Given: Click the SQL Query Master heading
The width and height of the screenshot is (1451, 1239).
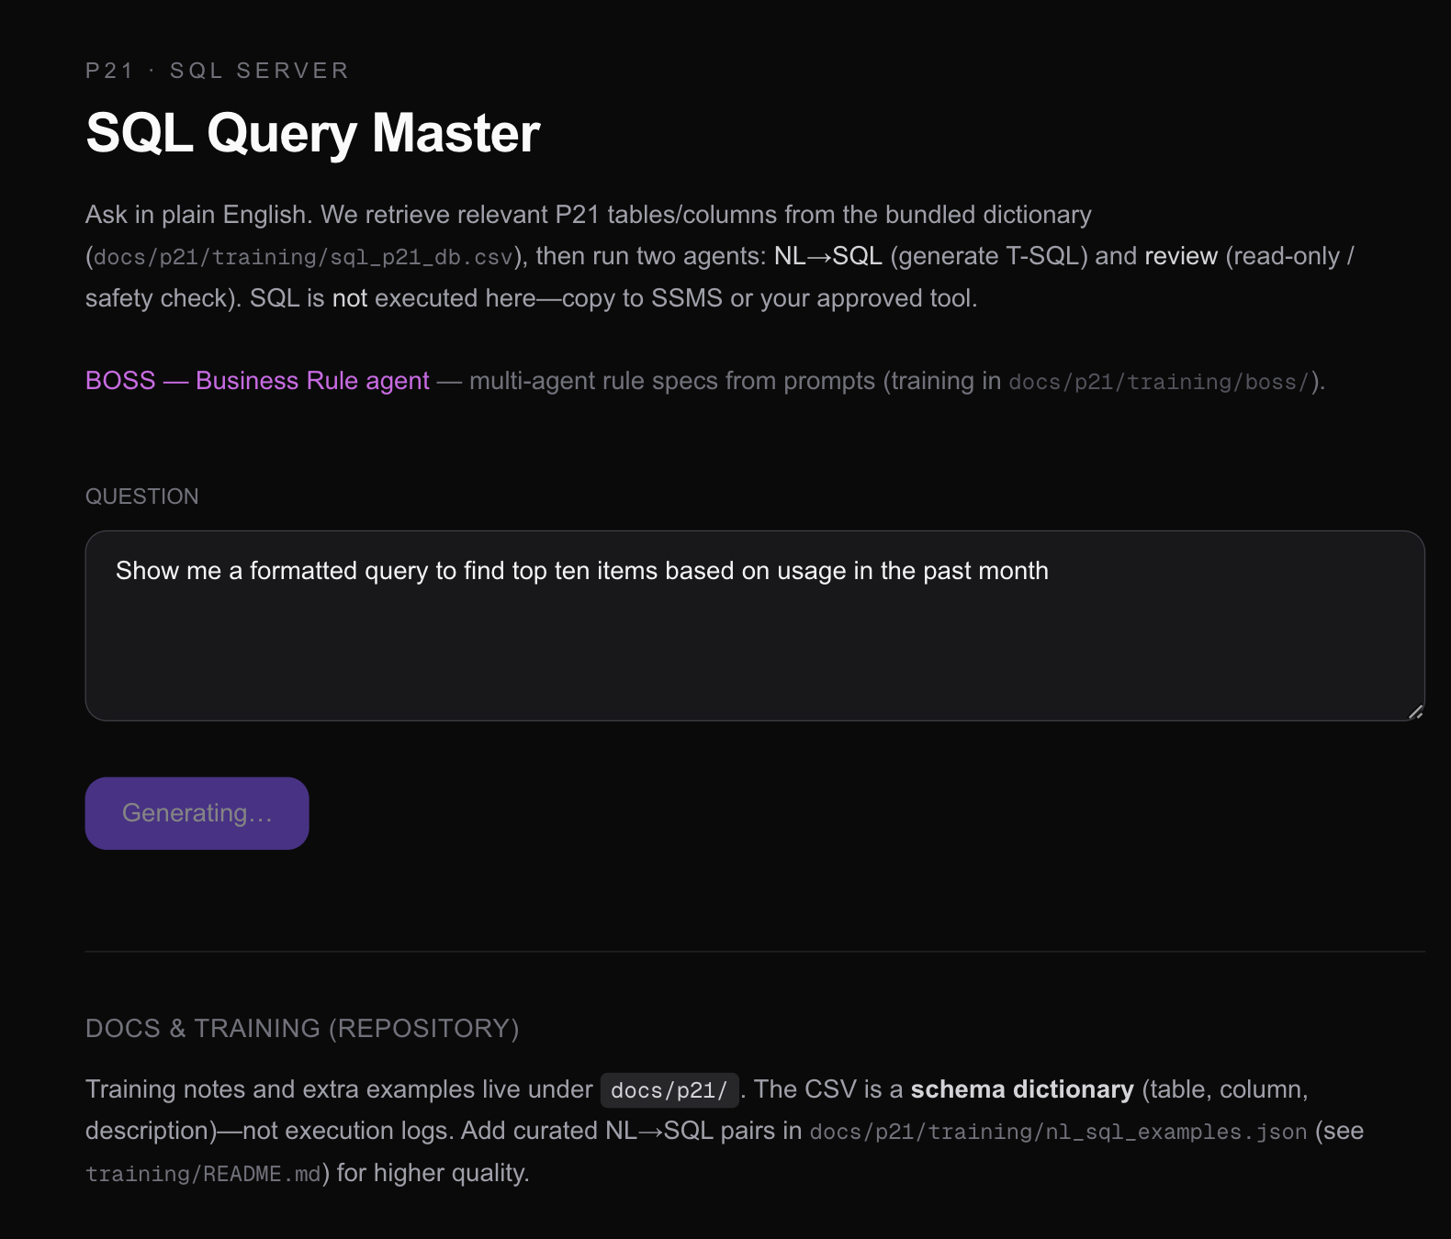Looking at the screenshot, I should (312, 133).
